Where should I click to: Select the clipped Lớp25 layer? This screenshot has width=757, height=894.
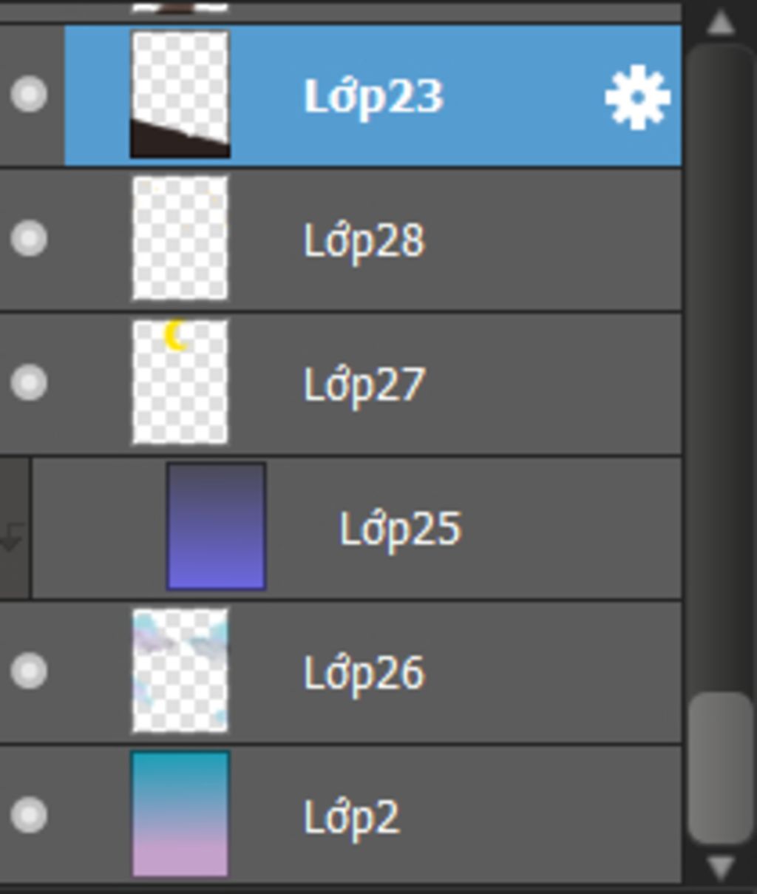[356, 527]
